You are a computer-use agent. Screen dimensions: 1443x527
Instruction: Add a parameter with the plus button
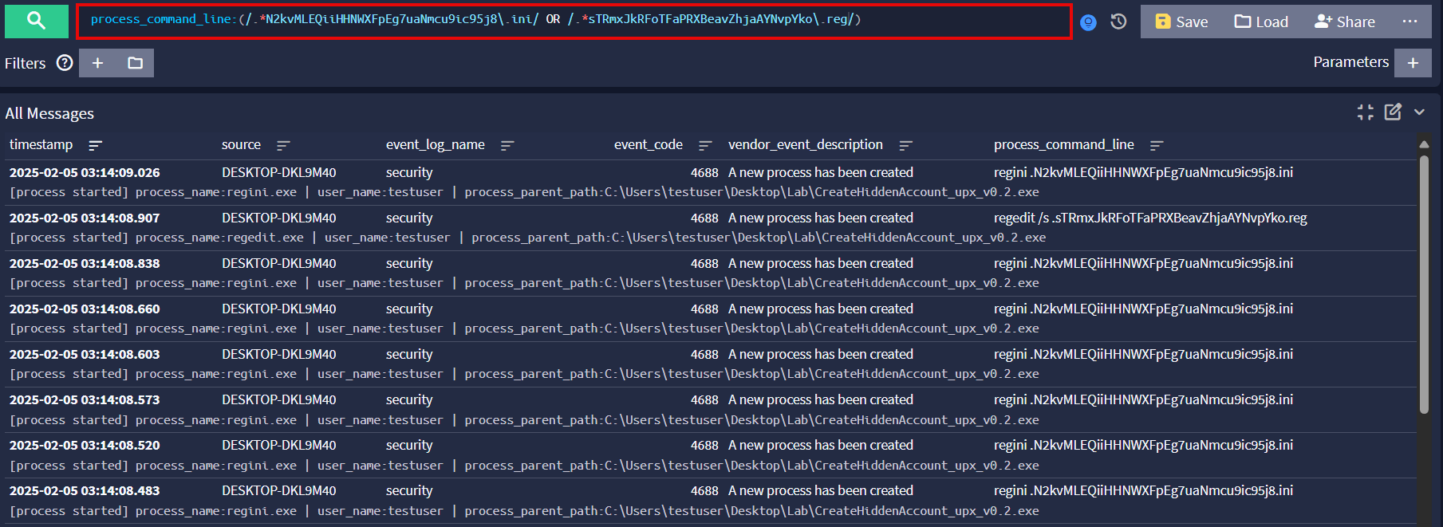click(1412, 63)
